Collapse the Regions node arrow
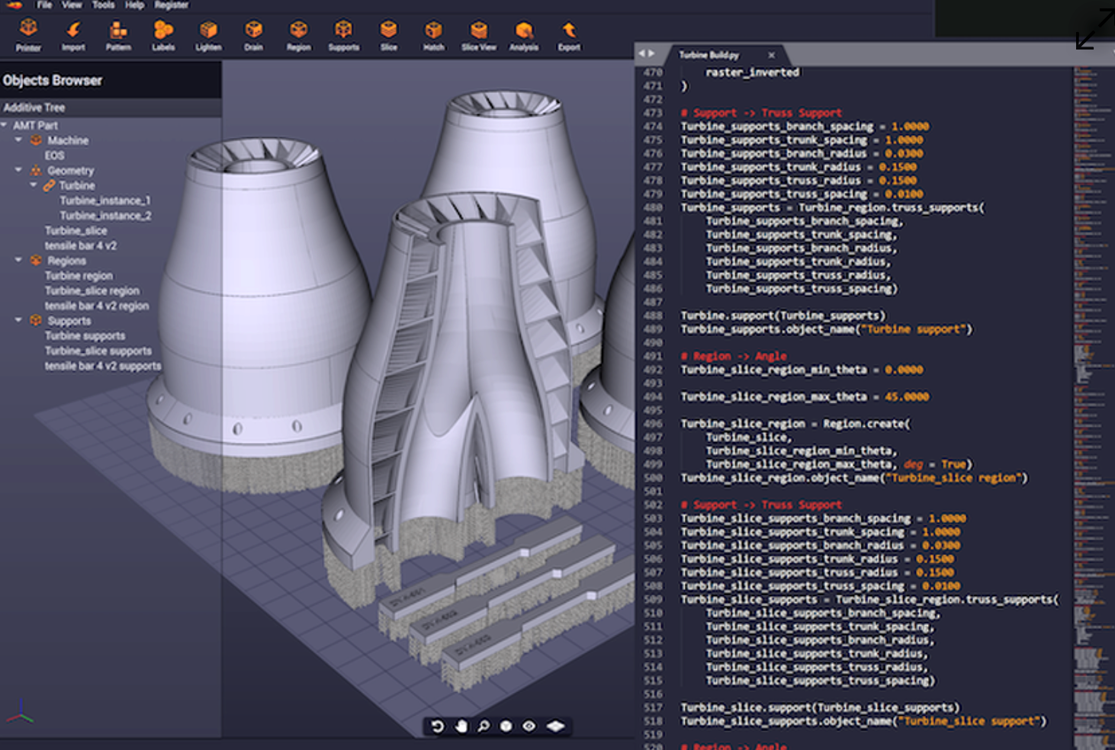 point(18,260)
